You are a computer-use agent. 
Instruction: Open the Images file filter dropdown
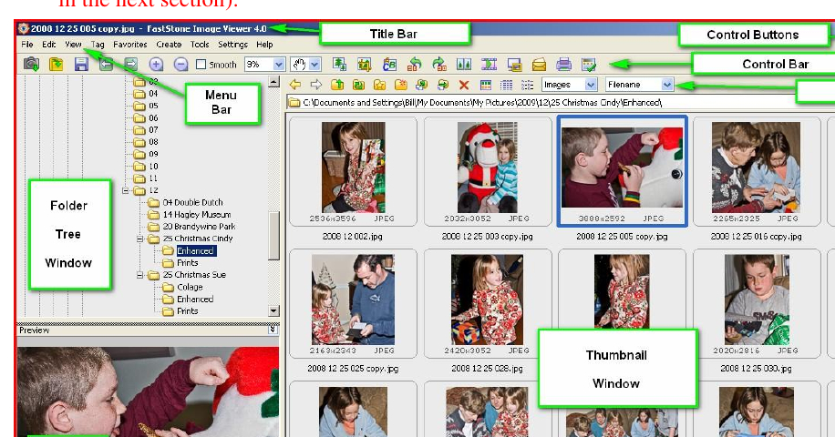click(591, 85)
